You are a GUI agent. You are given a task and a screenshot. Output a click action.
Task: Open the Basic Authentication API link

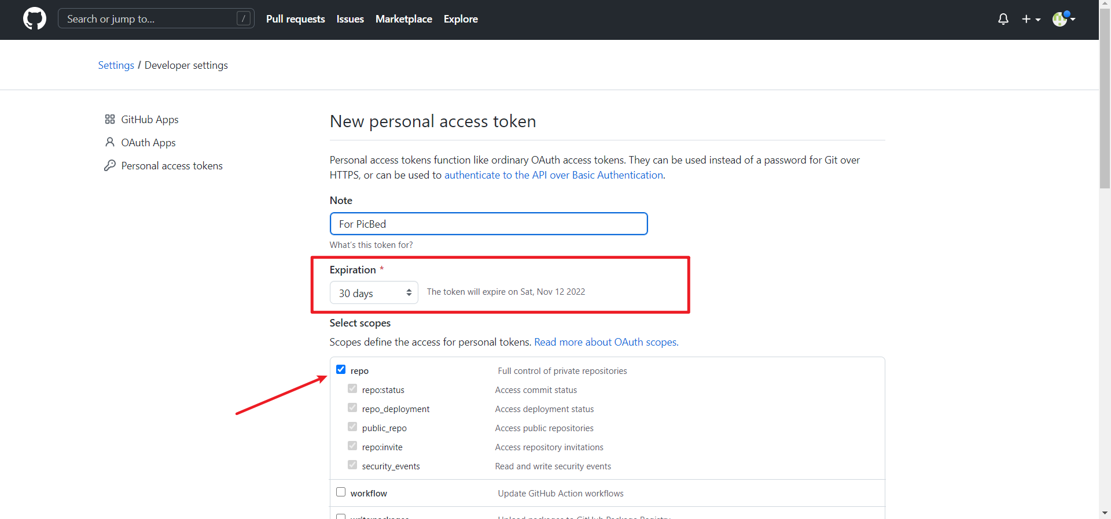tap(554, 175)
